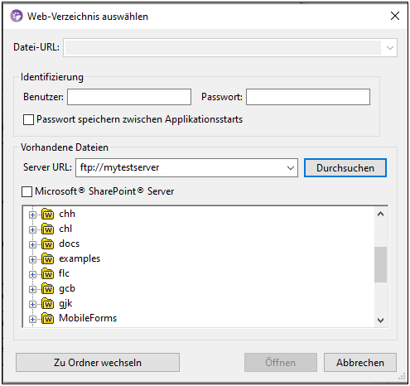Select the flc folder icon
Image resolution: width=410 pixels, height=386 pixels.
pos(47,273)
